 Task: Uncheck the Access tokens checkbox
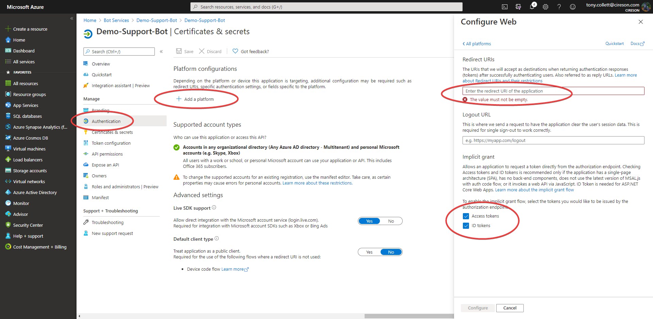(466, 216)
